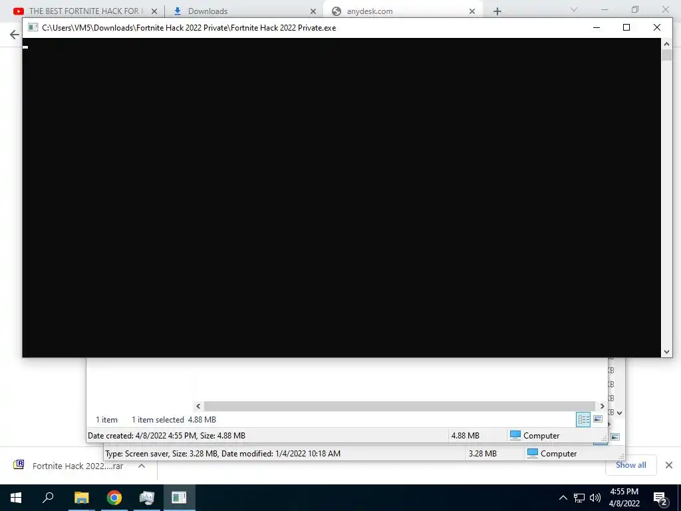Open Windows notification center
This screenshot has height=511, width=681.
tap(660, 498)
